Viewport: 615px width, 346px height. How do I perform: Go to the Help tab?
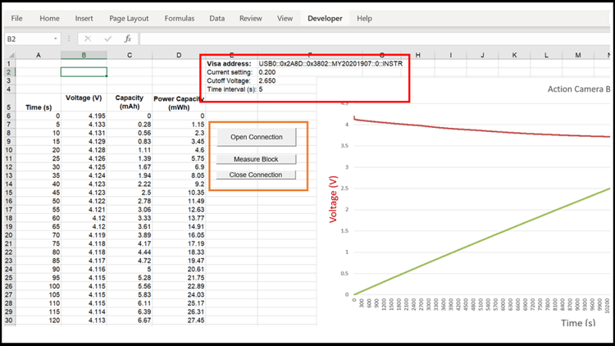pyautogui.click(x=364, y=18)
